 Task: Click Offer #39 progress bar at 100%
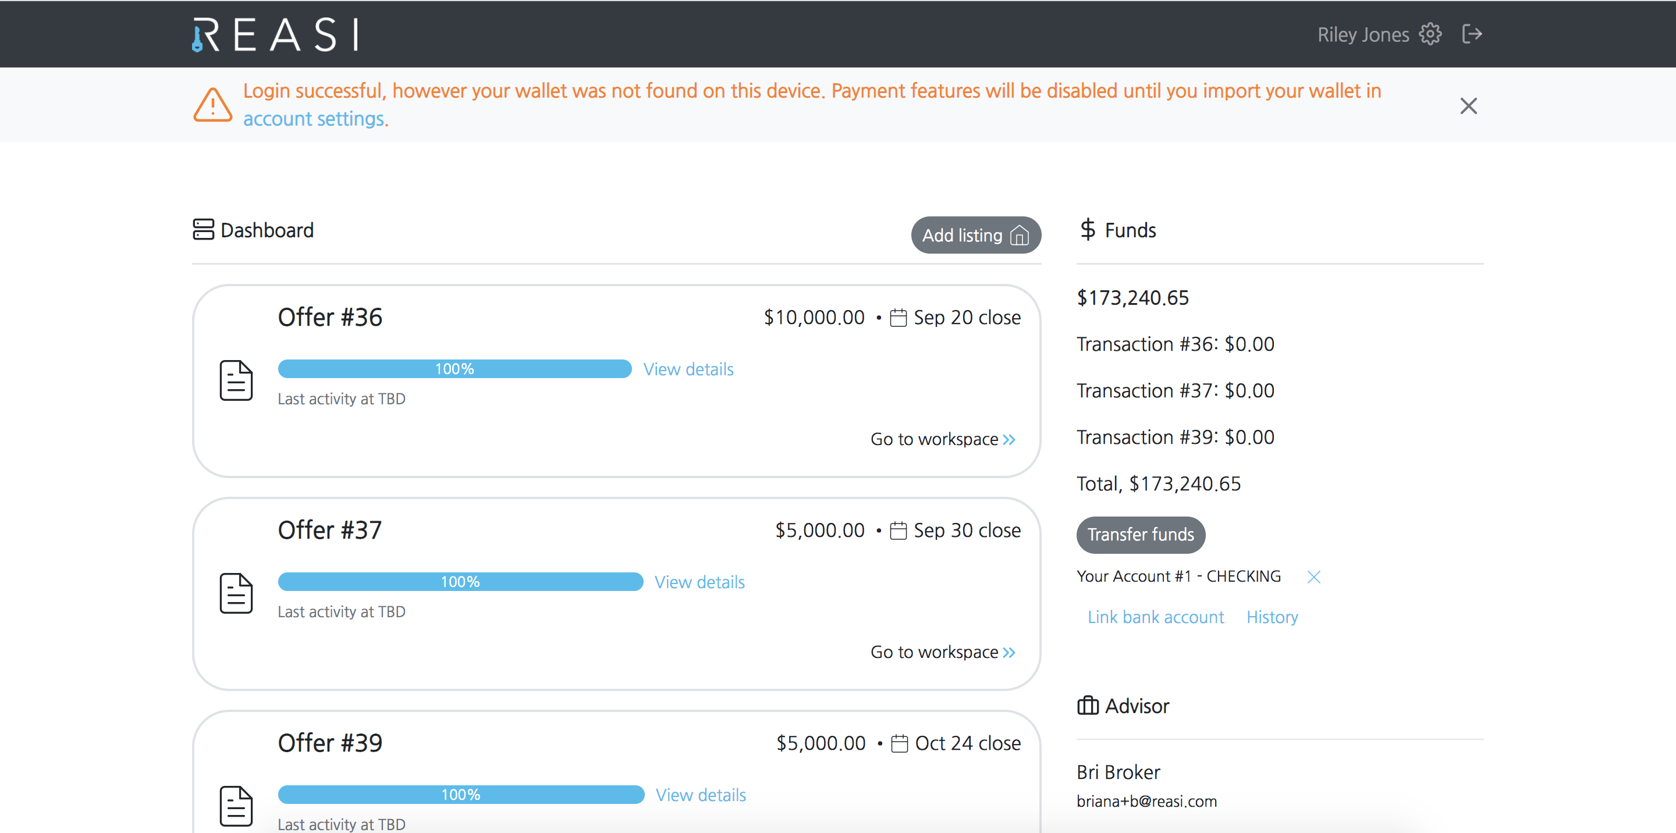(x=461, y=794)
